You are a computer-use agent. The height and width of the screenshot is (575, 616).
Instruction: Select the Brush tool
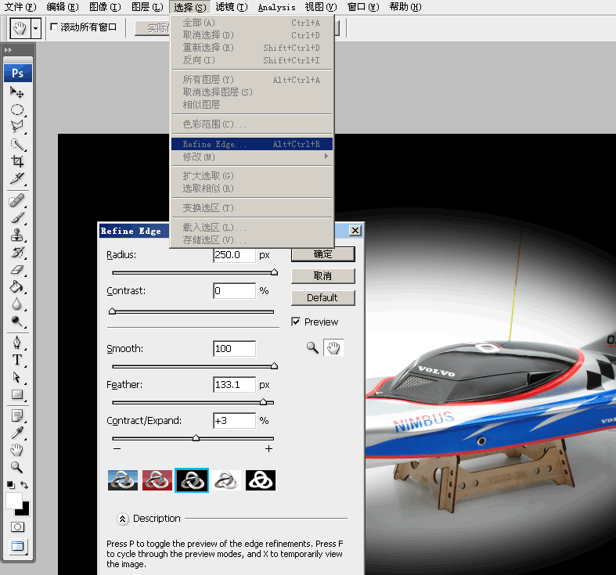[16, 218]
